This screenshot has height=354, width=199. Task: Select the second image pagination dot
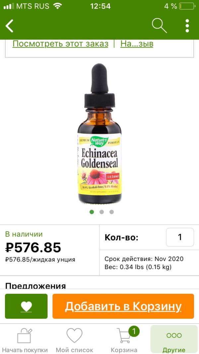point(101,212)
